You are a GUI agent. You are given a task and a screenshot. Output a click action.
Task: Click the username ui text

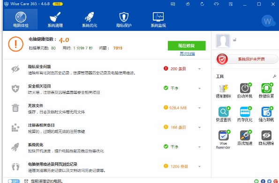(234, 40)
